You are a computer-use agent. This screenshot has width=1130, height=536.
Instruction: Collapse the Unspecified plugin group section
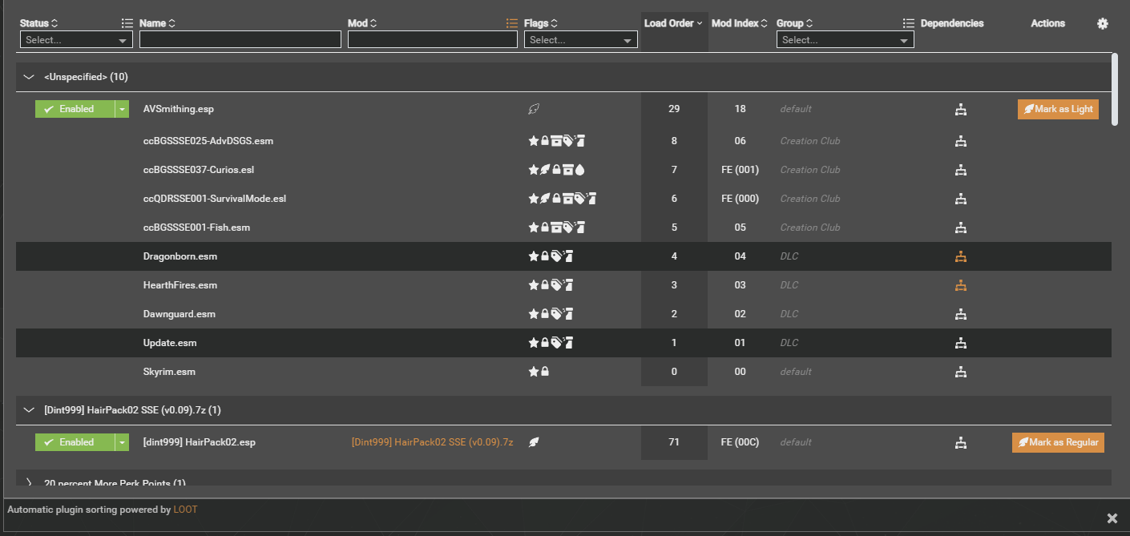tap(29, 76)
